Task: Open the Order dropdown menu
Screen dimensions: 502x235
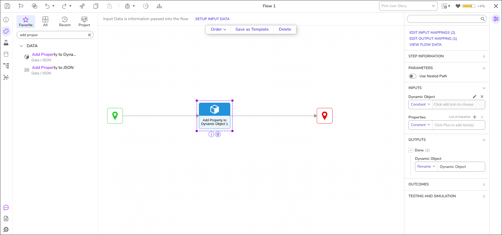Action: [x=218, y=29]
